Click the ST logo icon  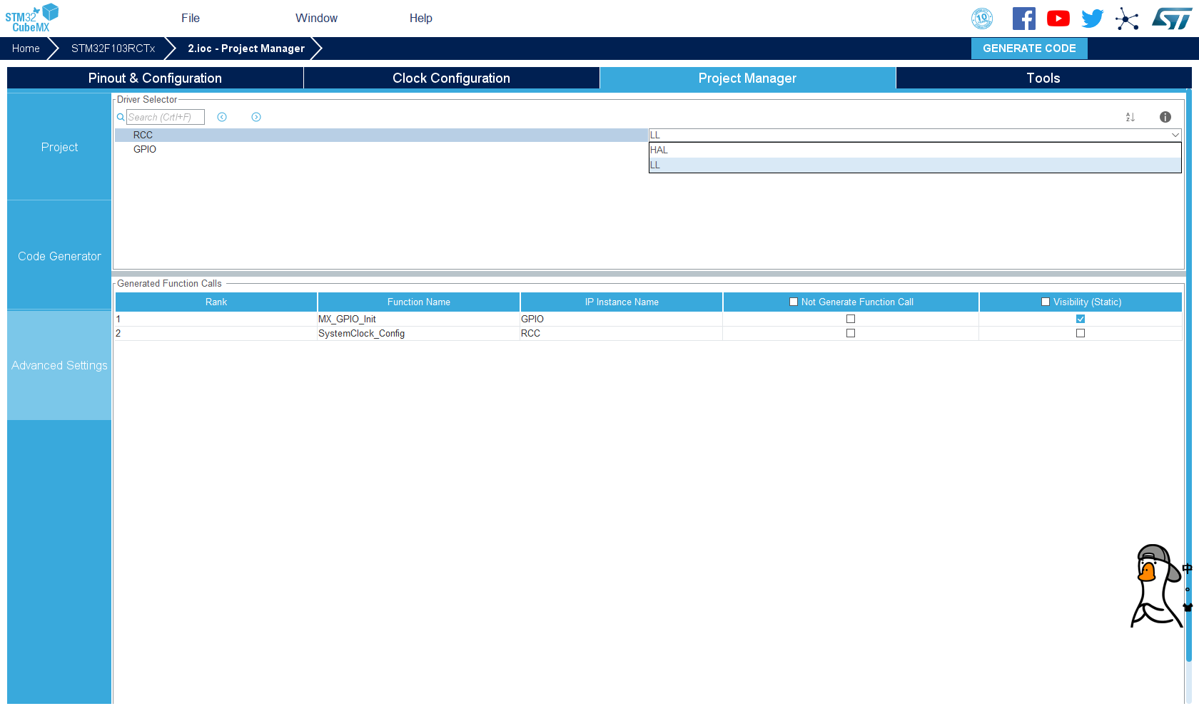pyautogui.click(x=1172, y=19)
